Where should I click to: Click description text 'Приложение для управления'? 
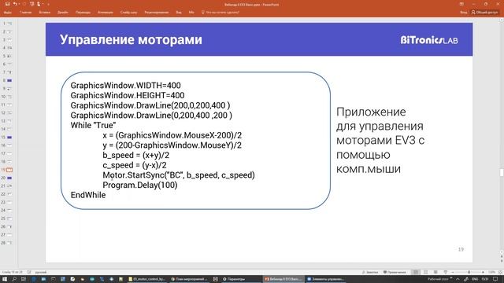point(380,119)
